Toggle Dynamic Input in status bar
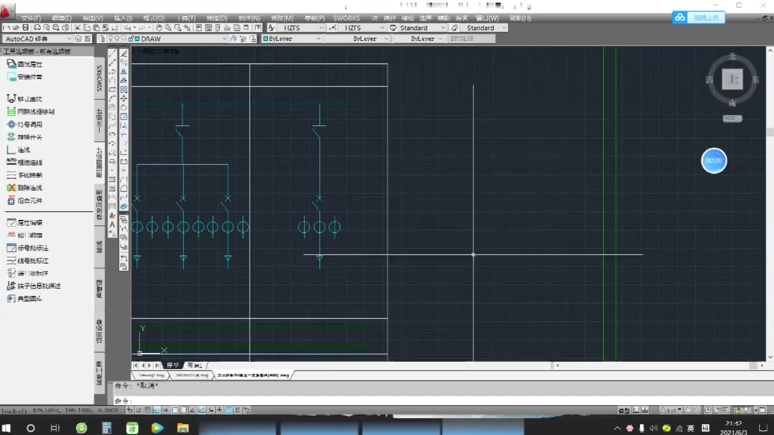 [211, 410]
